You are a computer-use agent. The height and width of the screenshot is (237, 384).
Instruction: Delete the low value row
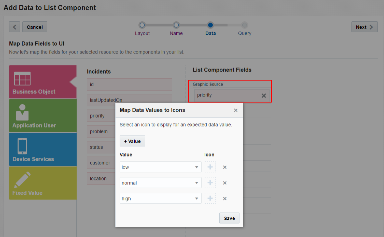(x=225, y=167)
